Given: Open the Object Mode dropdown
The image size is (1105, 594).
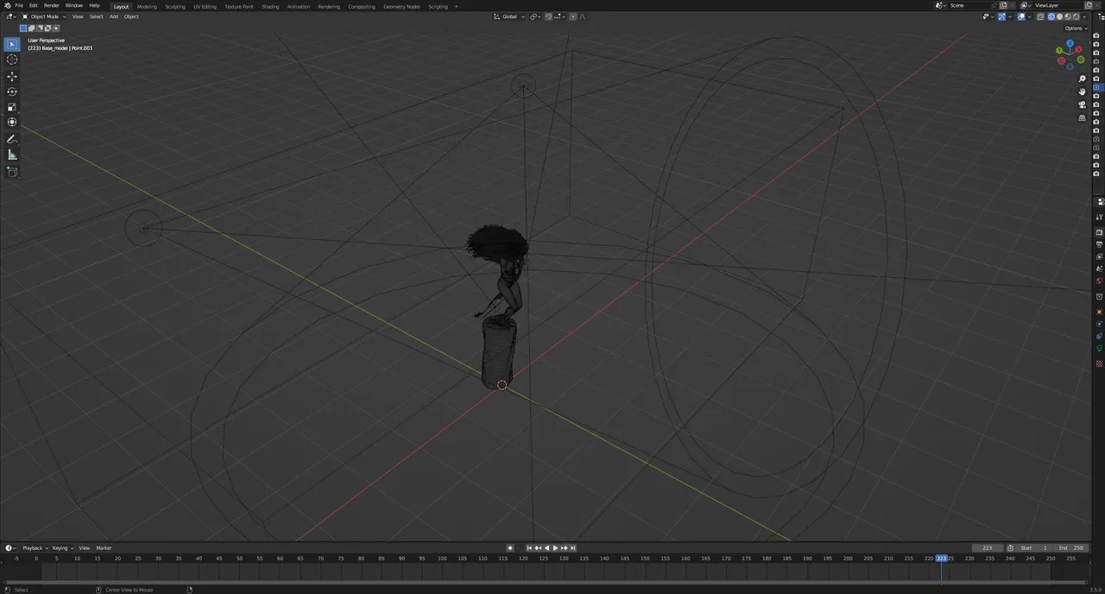Looking at the screenshot, I should click(43, 16).
